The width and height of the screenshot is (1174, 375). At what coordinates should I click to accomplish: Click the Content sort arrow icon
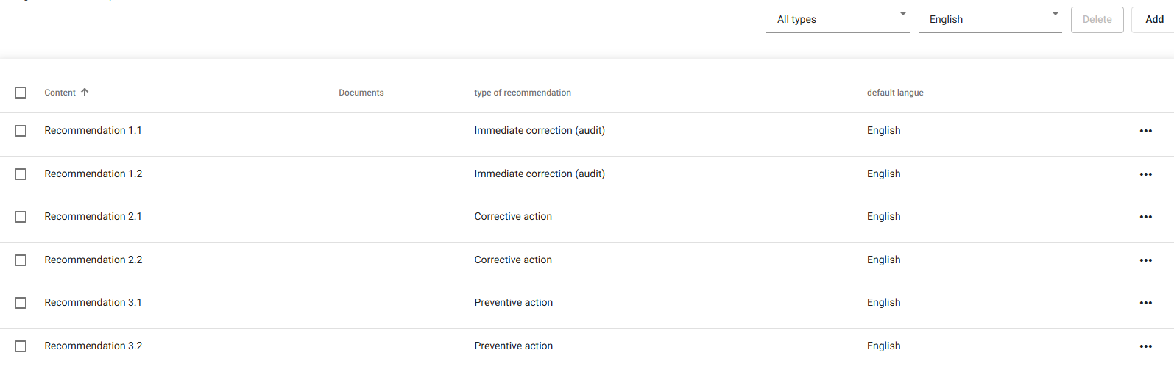click(85, 93)
